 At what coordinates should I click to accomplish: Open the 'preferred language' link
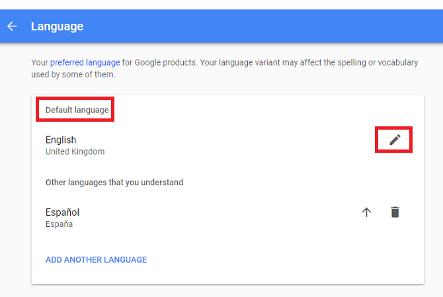(85, 63)
